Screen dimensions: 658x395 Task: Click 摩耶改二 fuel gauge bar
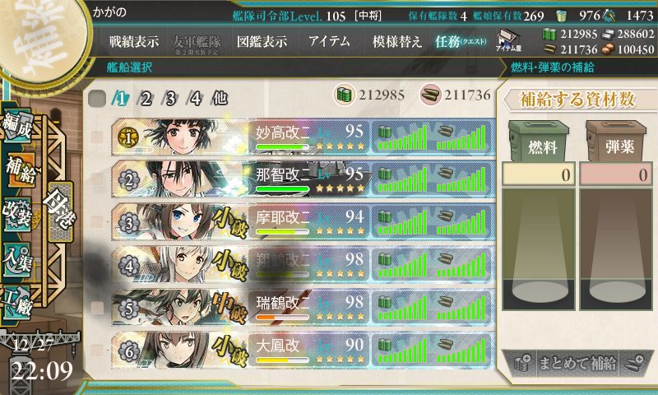(402, 222)
